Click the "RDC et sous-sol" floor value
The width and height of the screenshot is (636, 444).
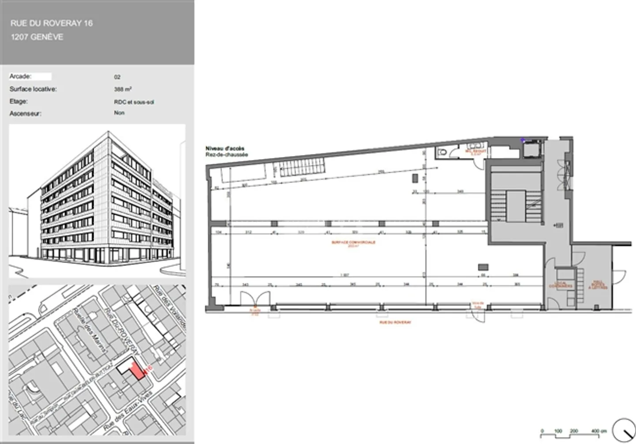pos(134,102)
